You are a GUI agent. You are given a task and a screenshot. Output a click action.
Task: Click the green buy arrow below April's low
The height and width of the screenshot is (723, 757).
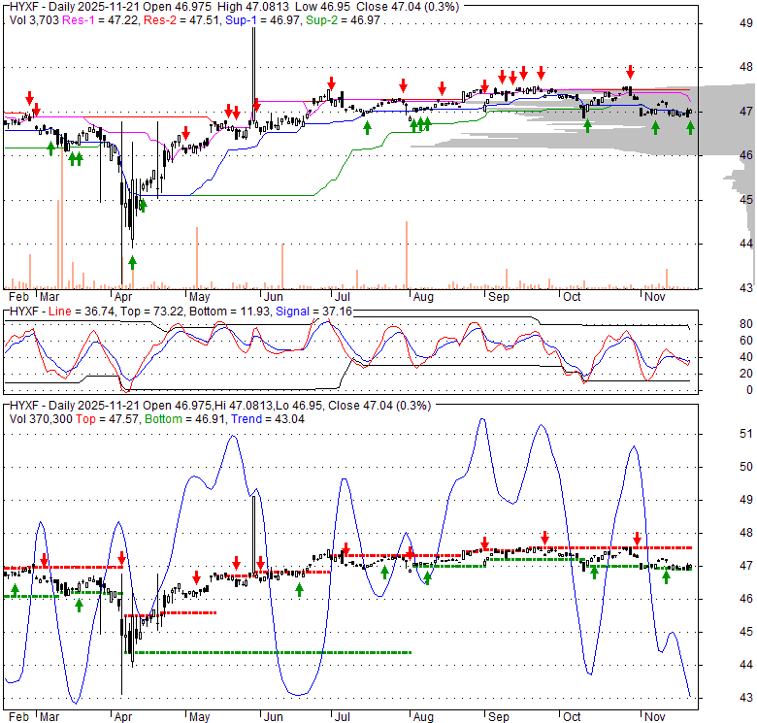tap(132, 261)
